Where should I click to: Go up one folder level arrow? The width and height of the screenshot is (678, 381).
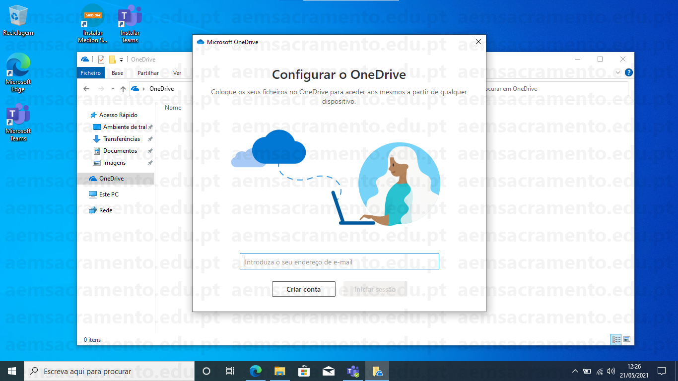tap(123, 89)
